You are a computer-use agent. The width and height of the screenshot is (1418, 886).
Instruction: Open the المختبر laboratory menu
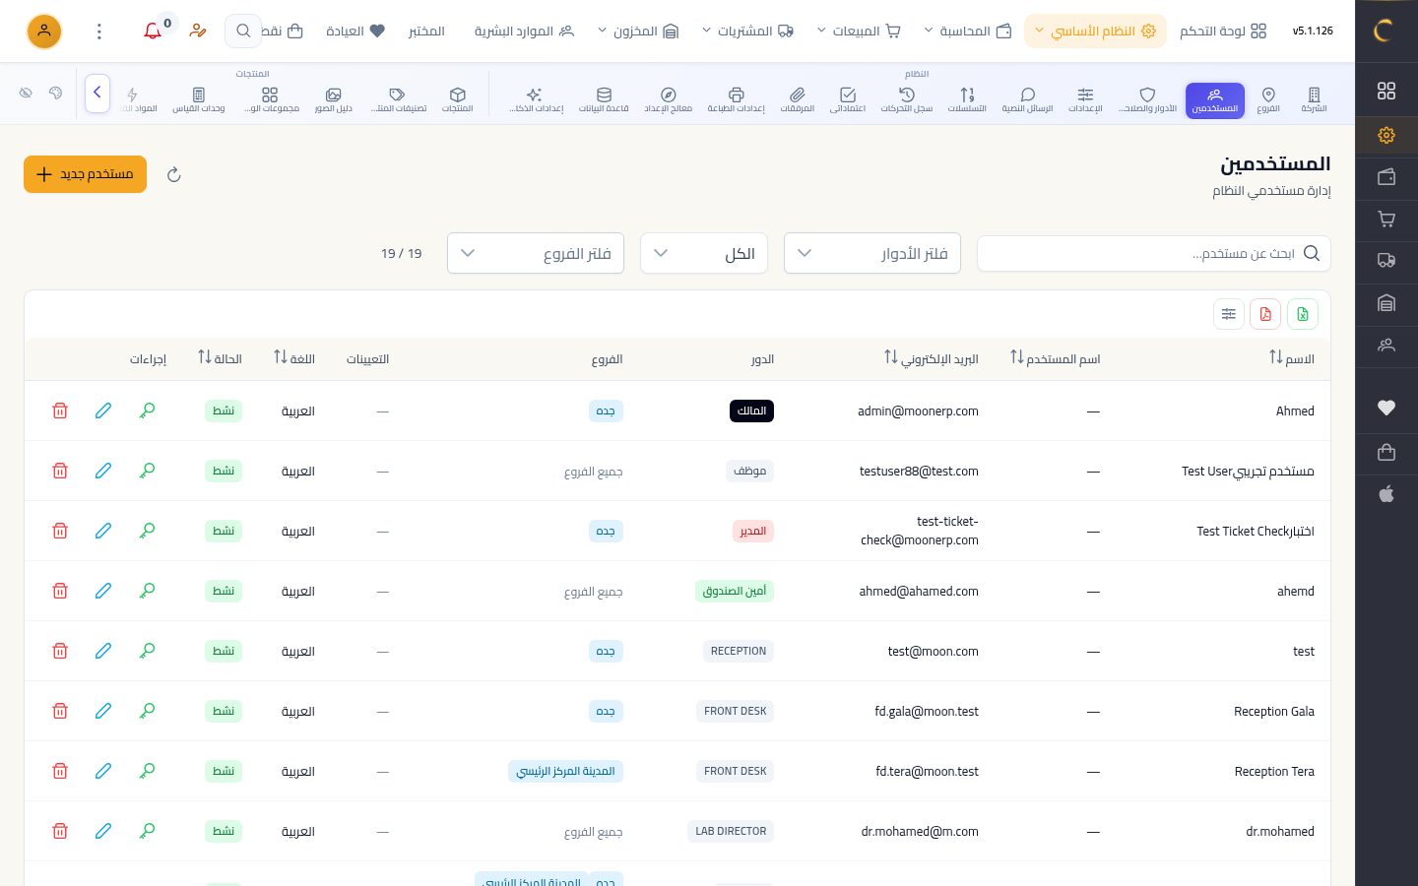[x=426, y=32]
